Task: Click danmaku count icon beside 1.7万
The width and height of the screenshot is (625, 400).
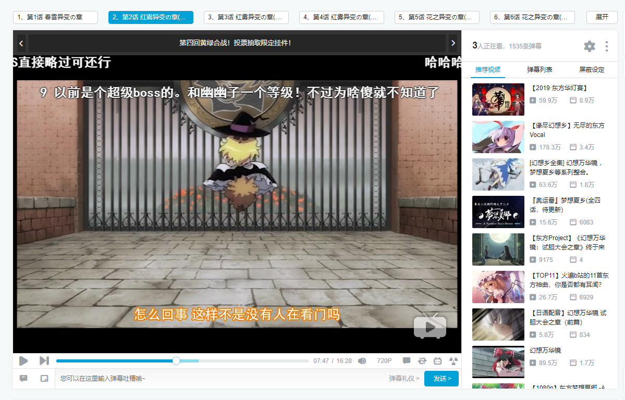Action: coord(573,363)
